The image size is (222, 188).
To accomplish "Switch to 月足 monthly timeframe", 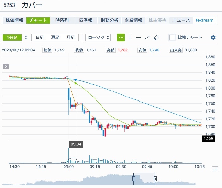I will tap(71, 37).
